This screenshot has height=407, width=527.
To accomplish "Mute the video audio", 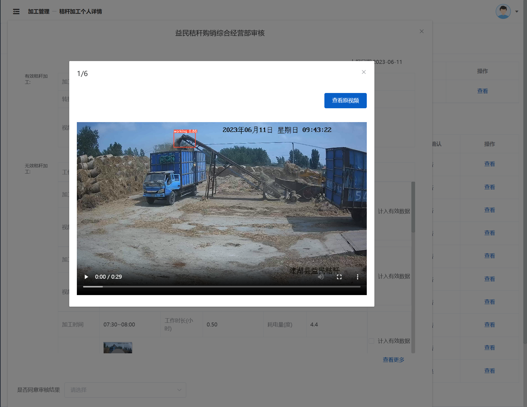I will click(321, 277).
